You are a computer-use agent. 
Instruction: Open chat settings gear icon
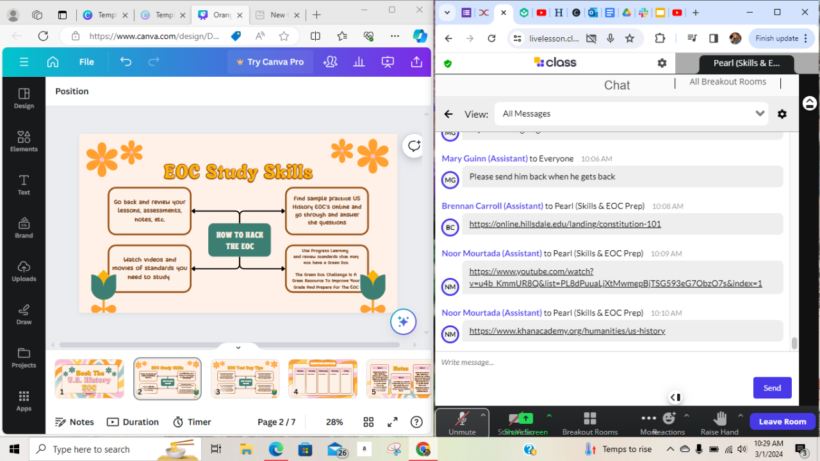tap(782, 114)
